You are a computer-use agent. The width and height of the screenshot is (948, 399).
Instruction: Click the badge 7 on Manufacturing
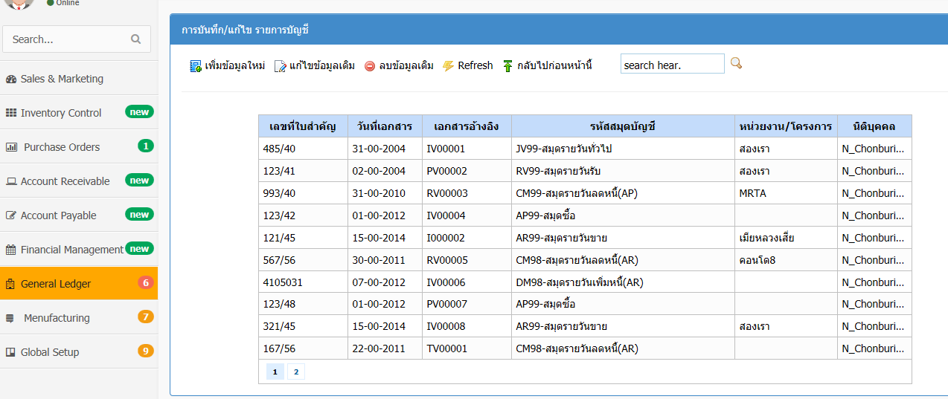click(x=146, y=317)
